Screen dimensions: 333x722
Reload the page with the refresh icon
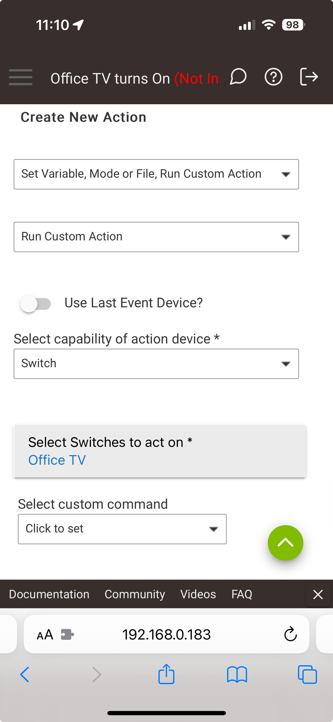290,634
